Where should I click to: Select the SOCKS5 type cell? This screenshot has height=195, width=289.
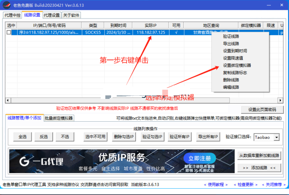pyautogui.click(x=93, y=33)
